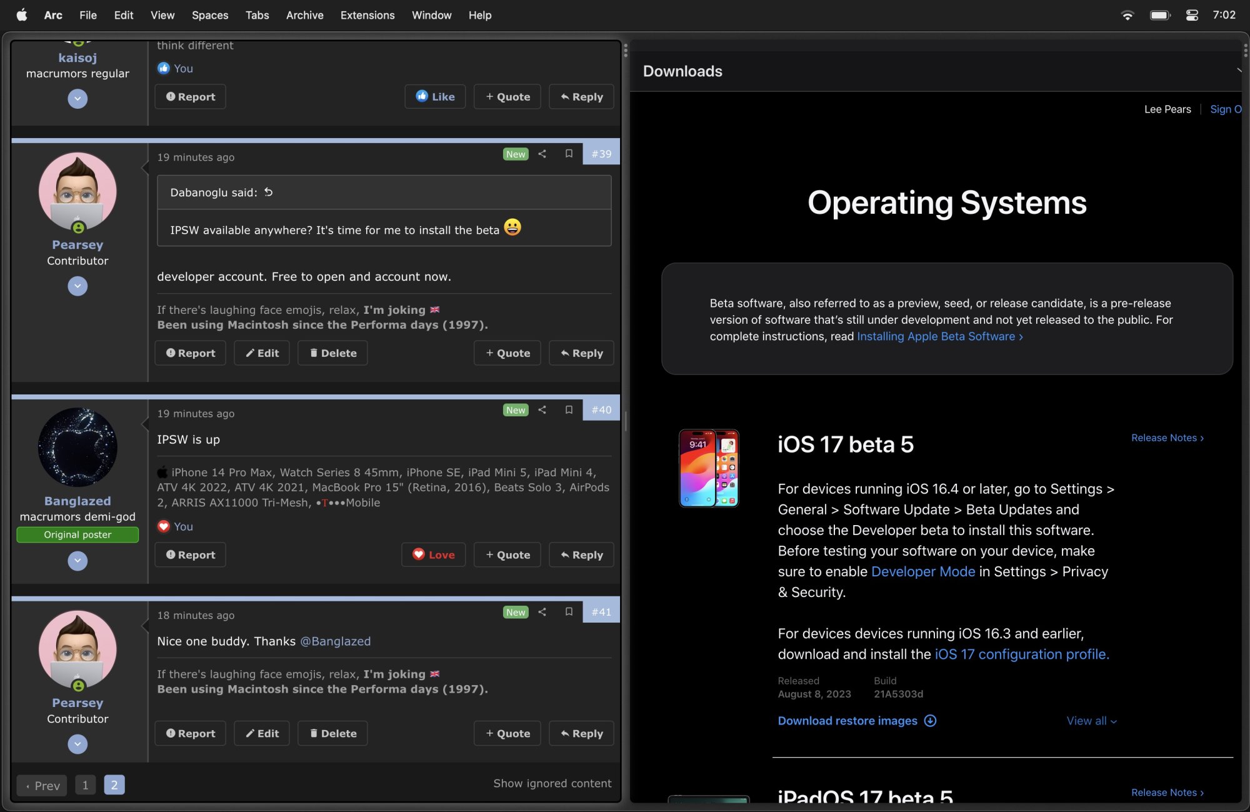This screenshot has width=1250, height=812.
Task: Click the share icon on post #39
Action: (x=542, y=154)
